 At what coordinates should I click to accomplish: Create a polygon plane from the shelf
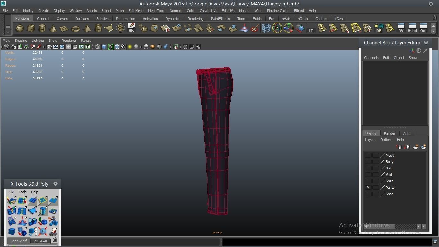[x=64, y=28]
